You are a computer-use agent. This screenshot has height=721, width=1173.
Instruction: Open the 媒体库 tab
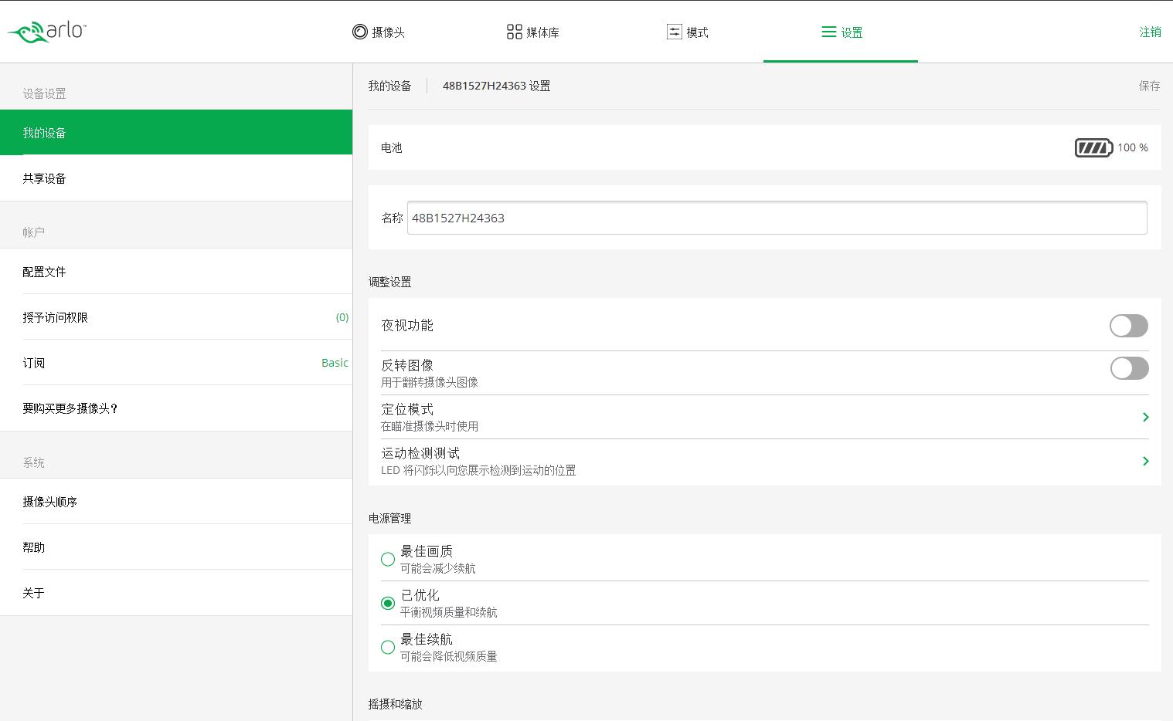point(533,32)
